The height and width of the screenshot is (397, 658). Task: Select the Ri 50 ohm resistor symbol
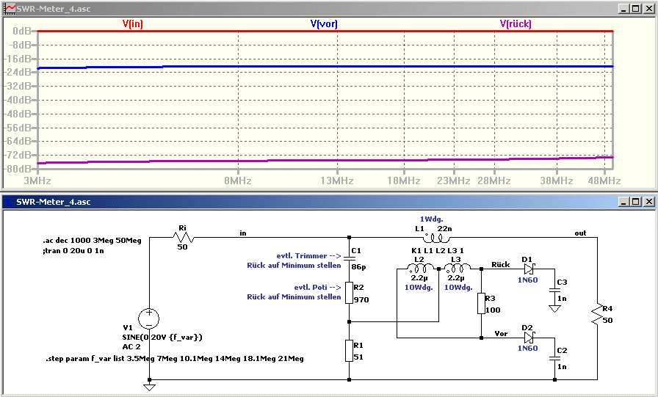click(183, 238)
